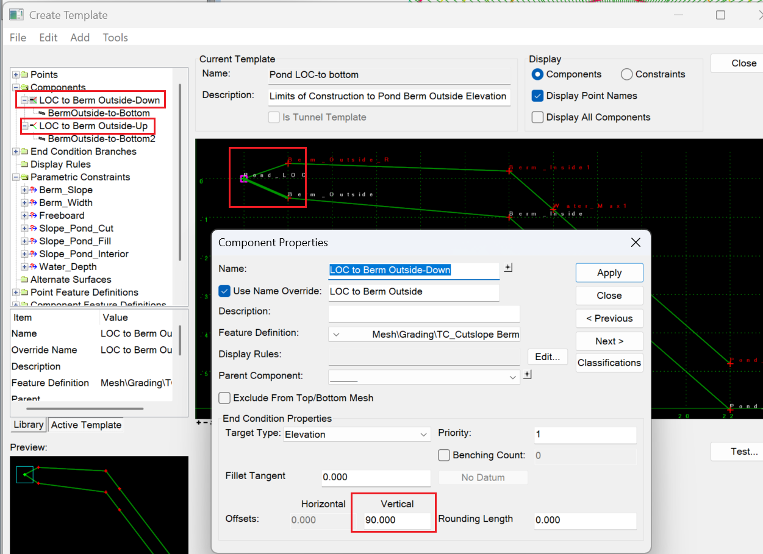Image resolution: width=763 pixels, height=554 pixels.
Task: Close the Component Properties dialog with X
Action: pos(636,243)
